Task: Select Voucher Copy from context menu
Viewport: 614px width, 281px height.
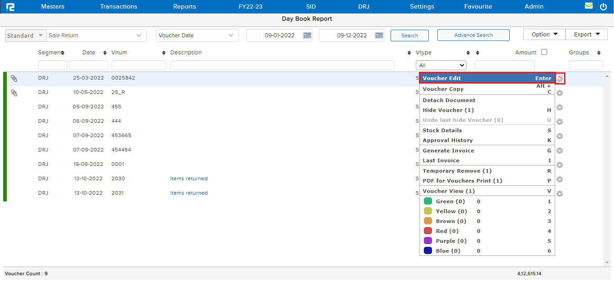Action: pyautogui.click(x=443, y=89)
